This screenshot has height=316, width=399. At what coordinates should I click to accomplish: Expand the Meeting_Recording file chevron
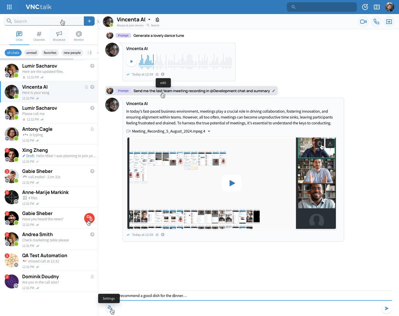pyautogui.click(x=209, y=131)
